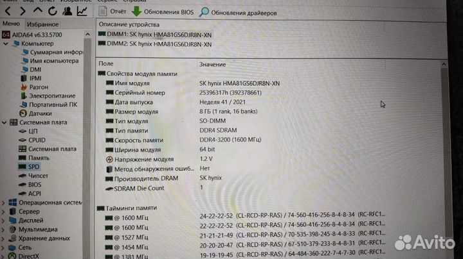The height and width of the screenshot is (259, 463).
Task: Select the Тип модуля row
Action: point(166,121)
